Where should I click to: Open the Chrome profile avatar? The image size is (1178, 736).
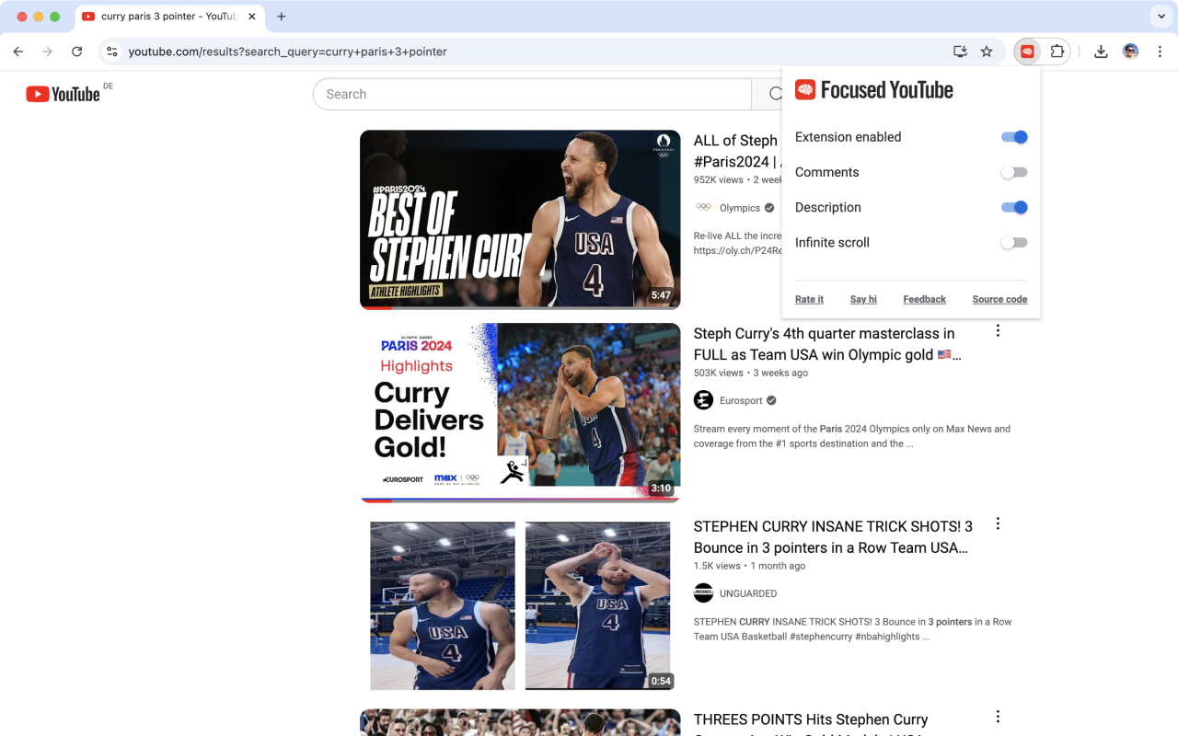click(x=1130, y=52)
